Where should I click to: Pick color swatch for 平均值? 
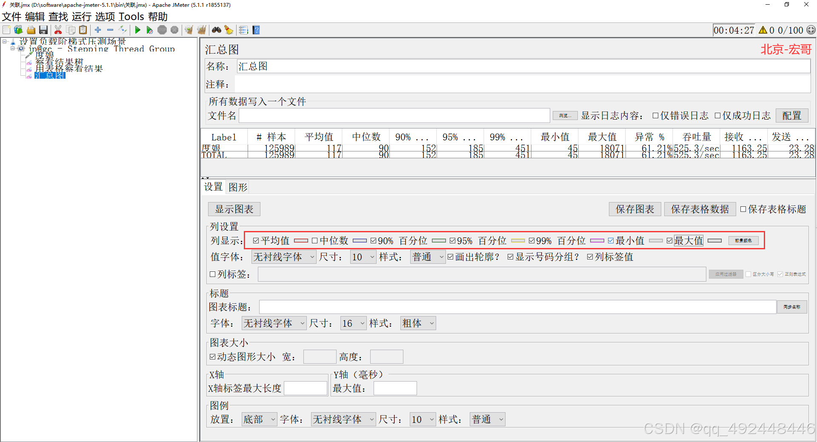301,241
